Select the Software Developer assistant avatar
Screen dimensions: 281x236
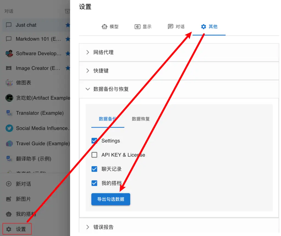tap(10, 53)
